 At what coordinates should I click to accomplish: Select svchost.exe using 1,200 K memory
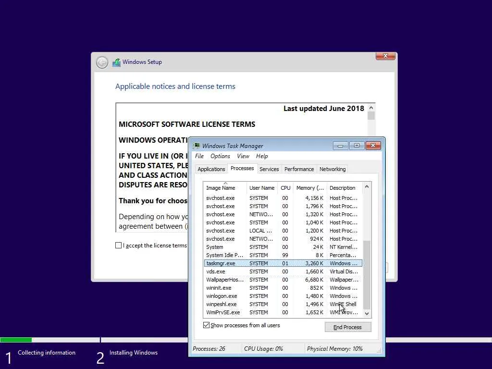pos(283,231)
